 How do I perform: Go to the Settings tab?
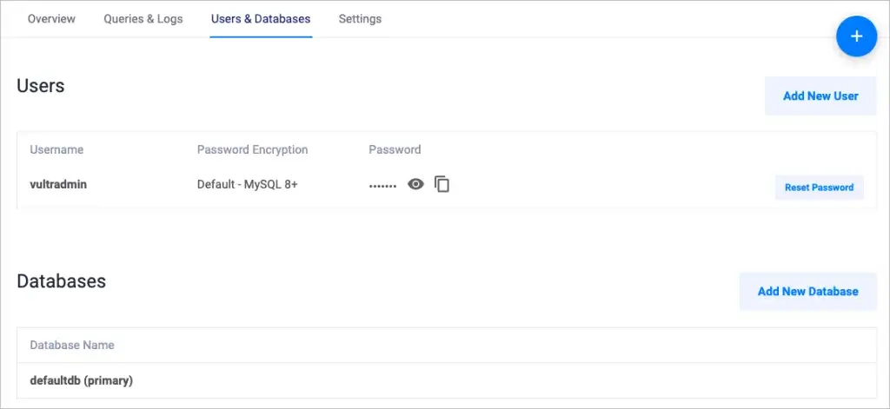(x=360, y=18)
